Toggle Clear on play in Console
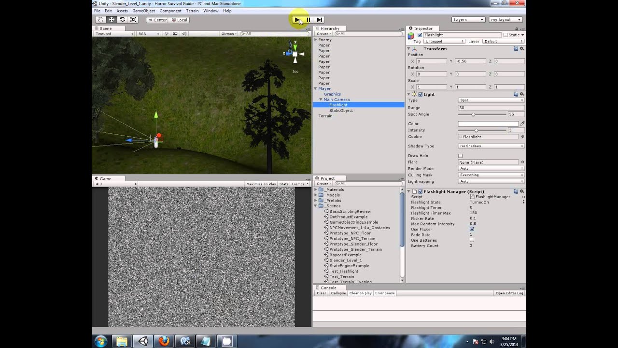The width and height of the screenshot is (618, 348). [360, 293]
